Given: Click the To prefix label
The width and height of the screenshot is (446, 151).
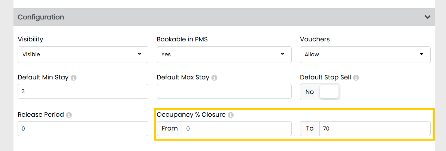Looking at the screenshot, I should [310, 129].
